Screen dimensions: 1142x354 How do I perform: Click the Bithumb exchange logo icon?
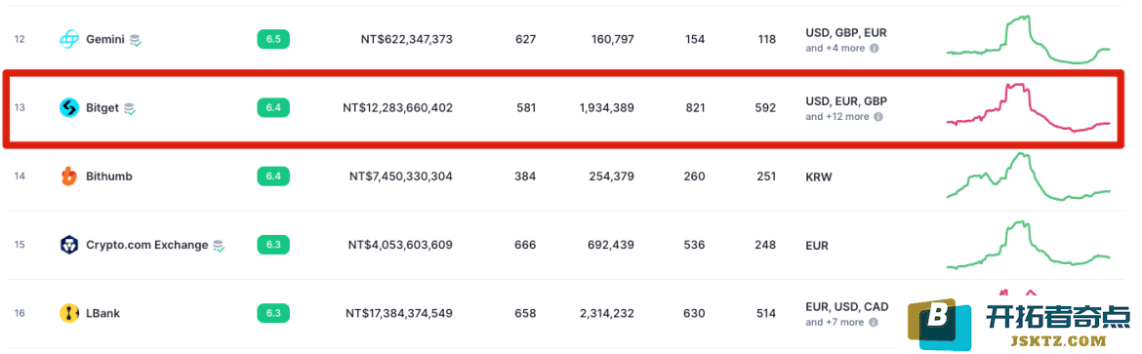click(69, 177)
